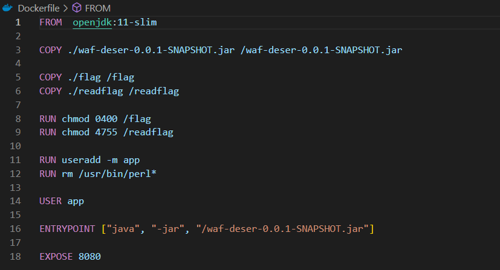
Task: Click the 0400 permission value
Action: 106,119
